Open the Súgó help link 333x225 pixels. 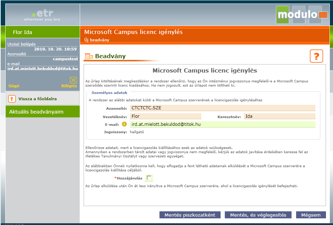(14, 86)
